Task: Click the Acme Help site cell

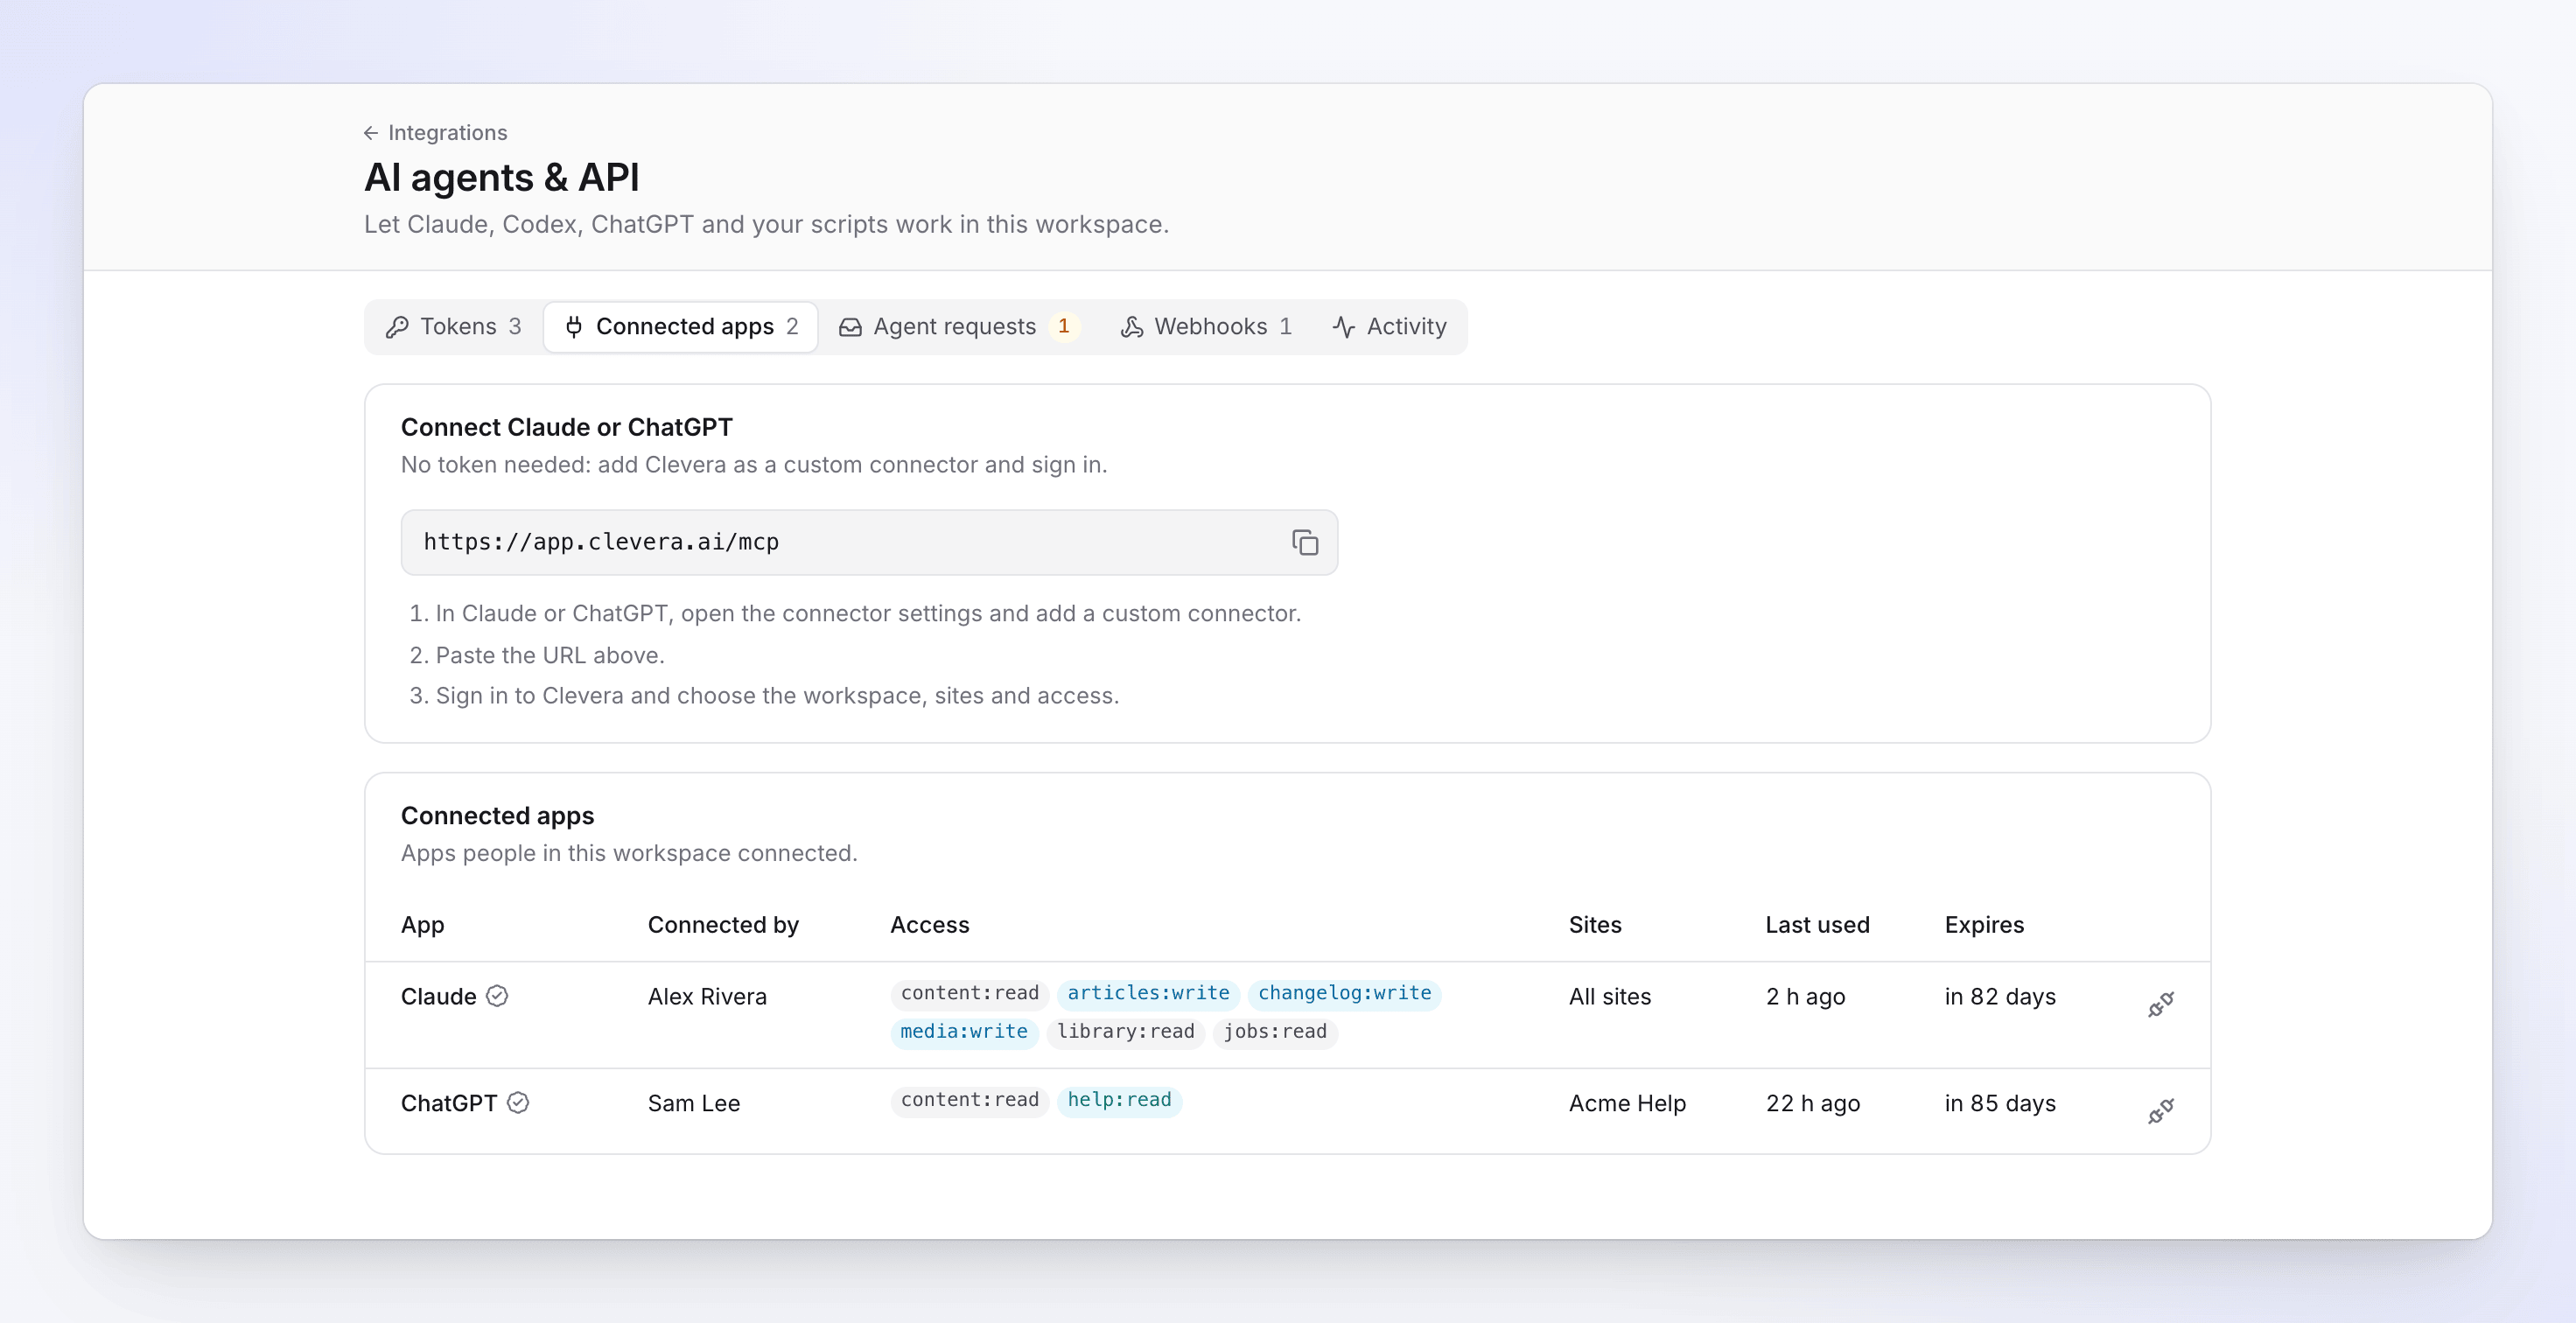Action: [1627, 1103]
